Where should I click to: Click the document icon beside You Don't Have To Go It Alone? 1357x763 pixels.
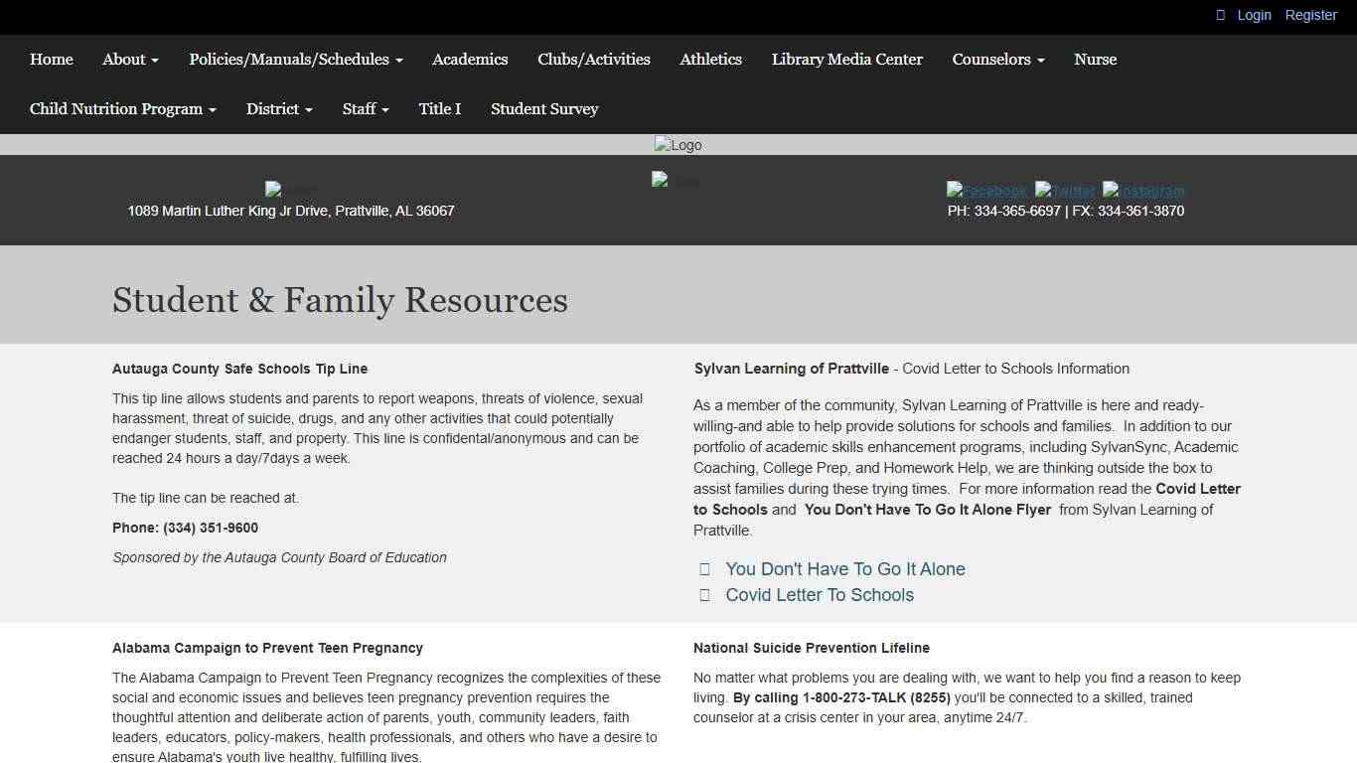point(704,568)
